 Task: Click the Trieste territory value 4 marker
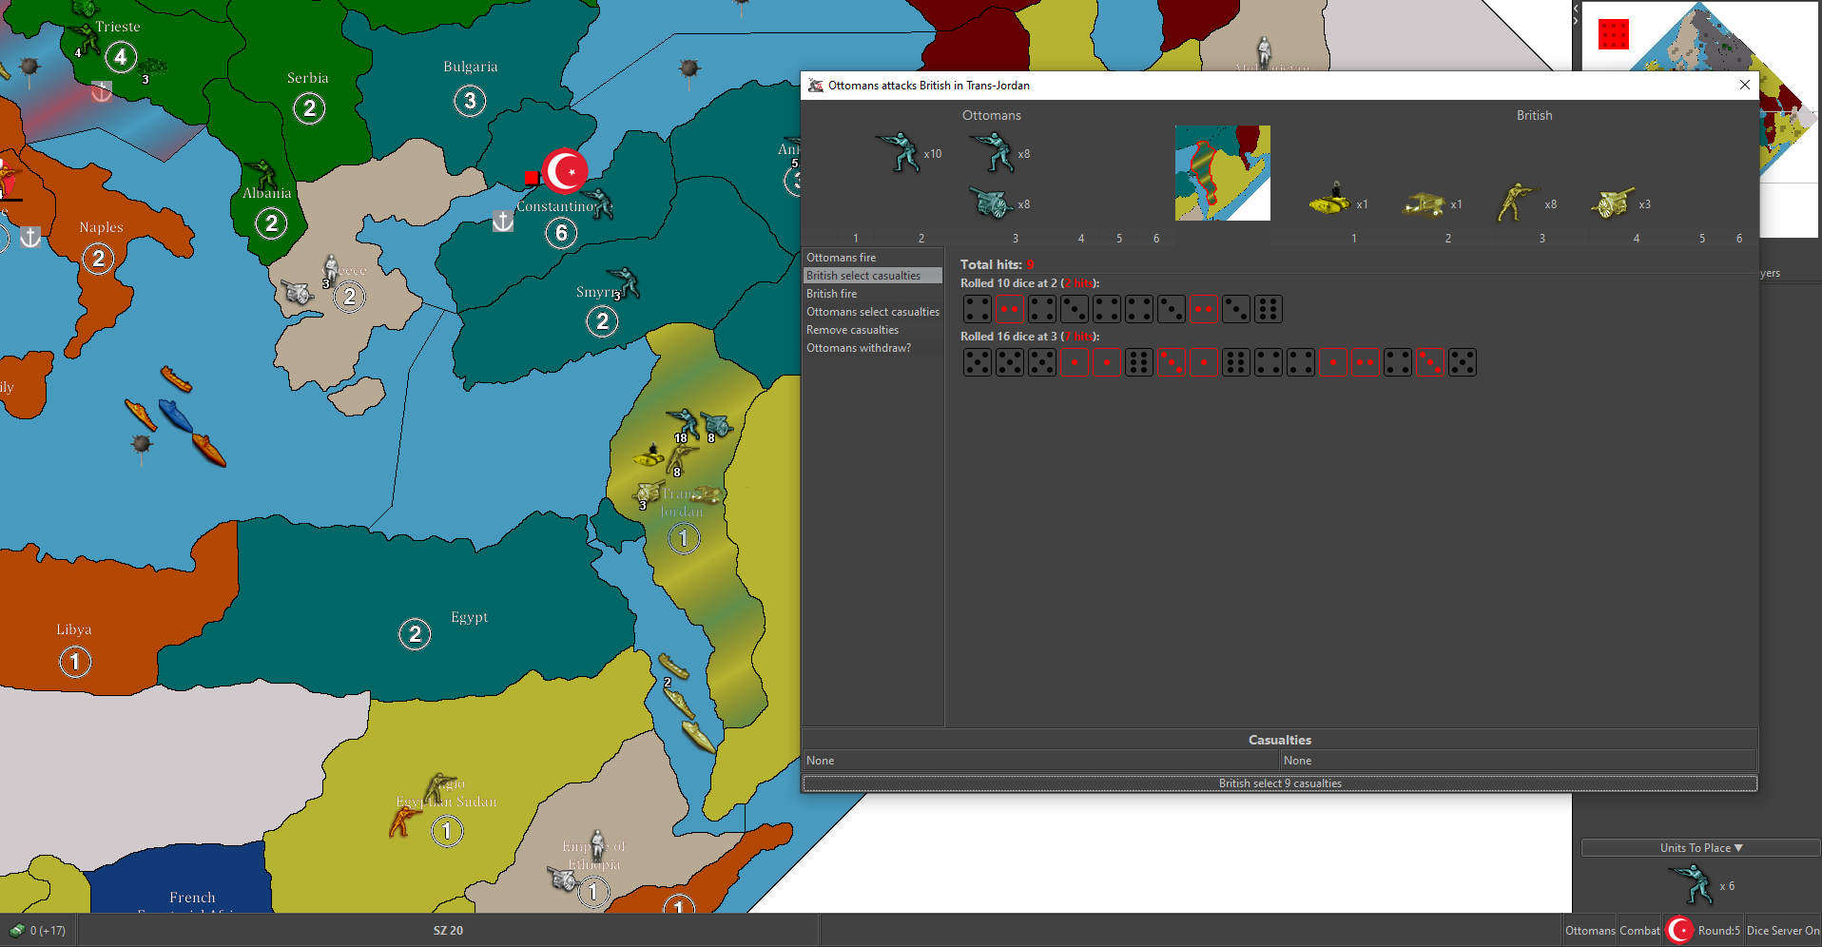[121, 57]
